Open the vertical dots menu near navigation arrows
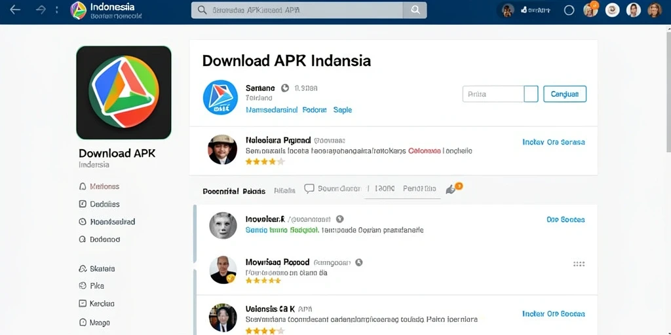The height and width of the screenshot is (335, 671). (57, 10)
